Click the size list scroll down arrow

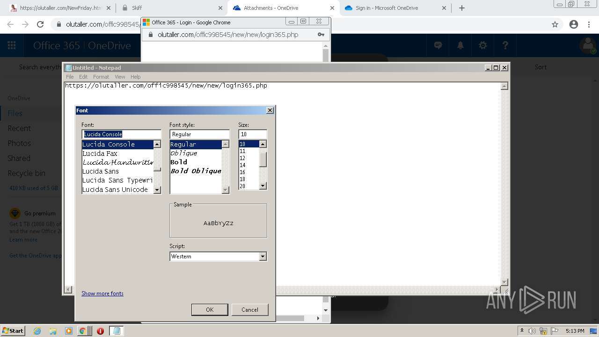click(x=263, y=186)
